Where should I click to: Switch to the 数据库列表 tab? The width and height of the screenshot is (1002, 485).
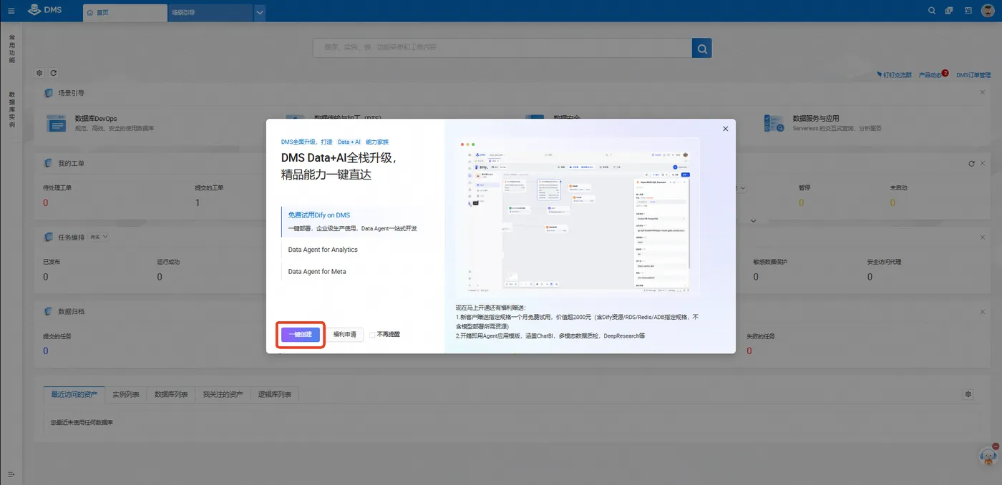[171, 394]
